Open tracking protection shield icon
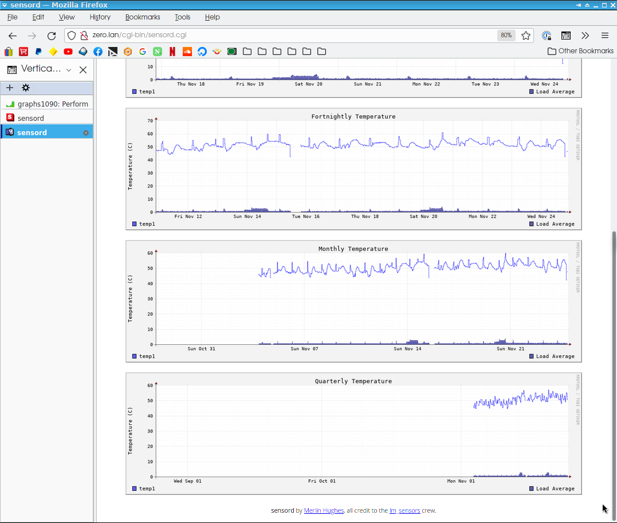Image resolution: width=617 pixels, height=523 pixels. click(71, 36)
